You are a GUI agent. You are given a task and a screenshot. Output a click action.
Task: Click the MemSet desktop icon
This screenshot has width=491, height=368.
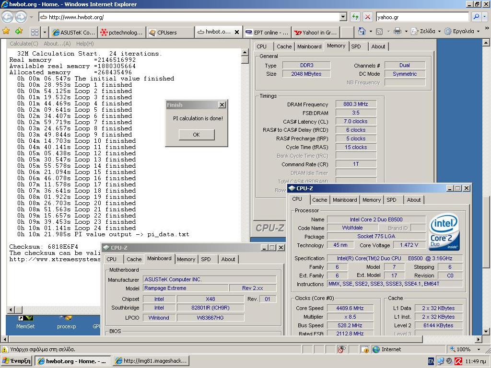click(x=25, y=322)
